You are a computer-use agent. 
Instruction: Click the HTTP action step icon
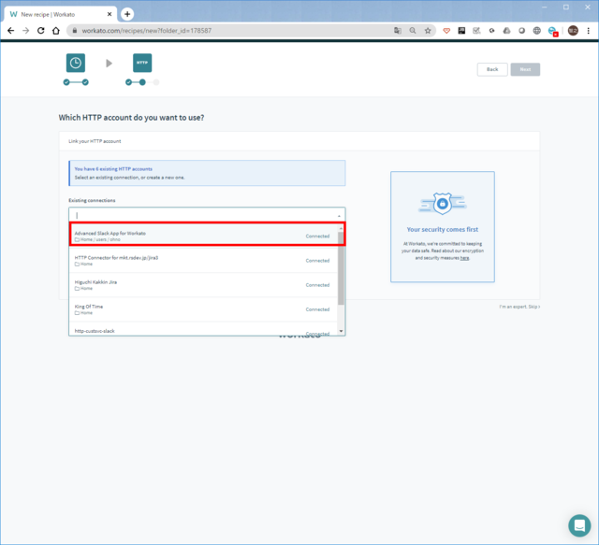click(x=142, y=63)
